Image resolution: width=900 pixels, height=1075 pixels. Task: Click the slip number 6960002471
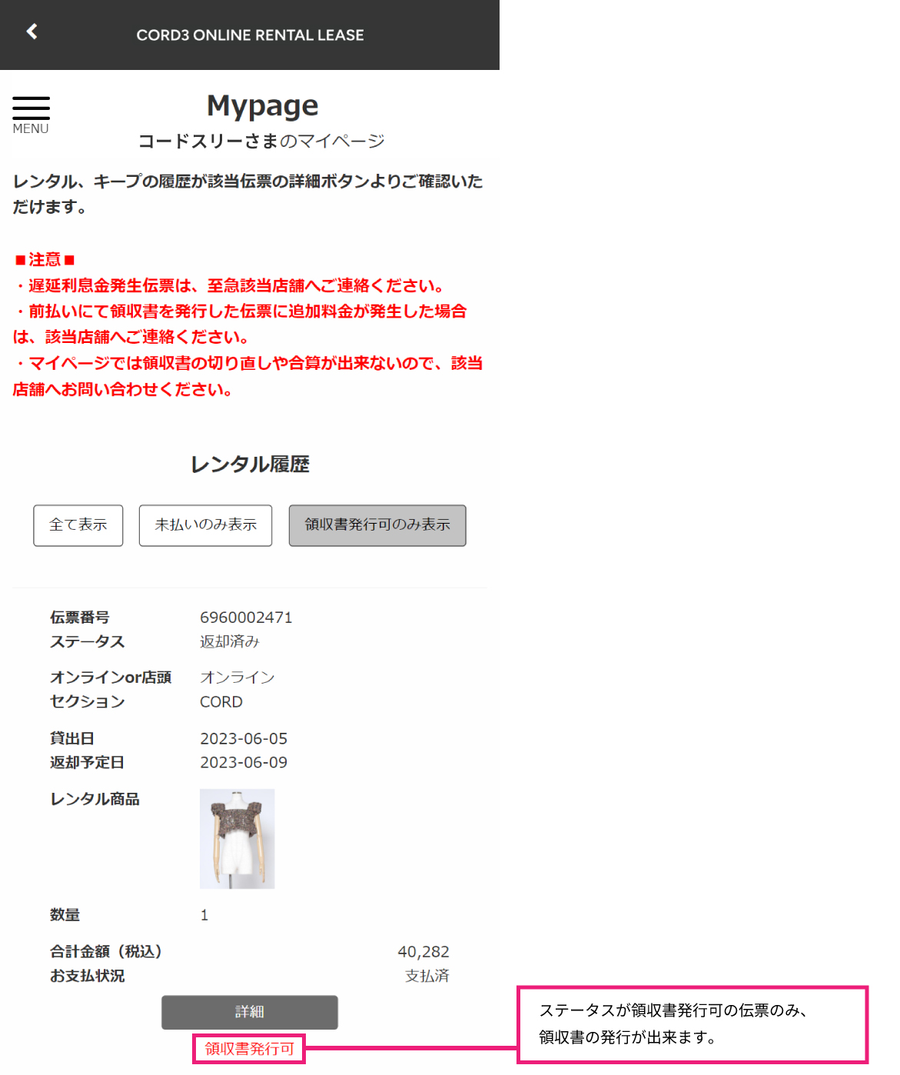(x=246, y=617)
